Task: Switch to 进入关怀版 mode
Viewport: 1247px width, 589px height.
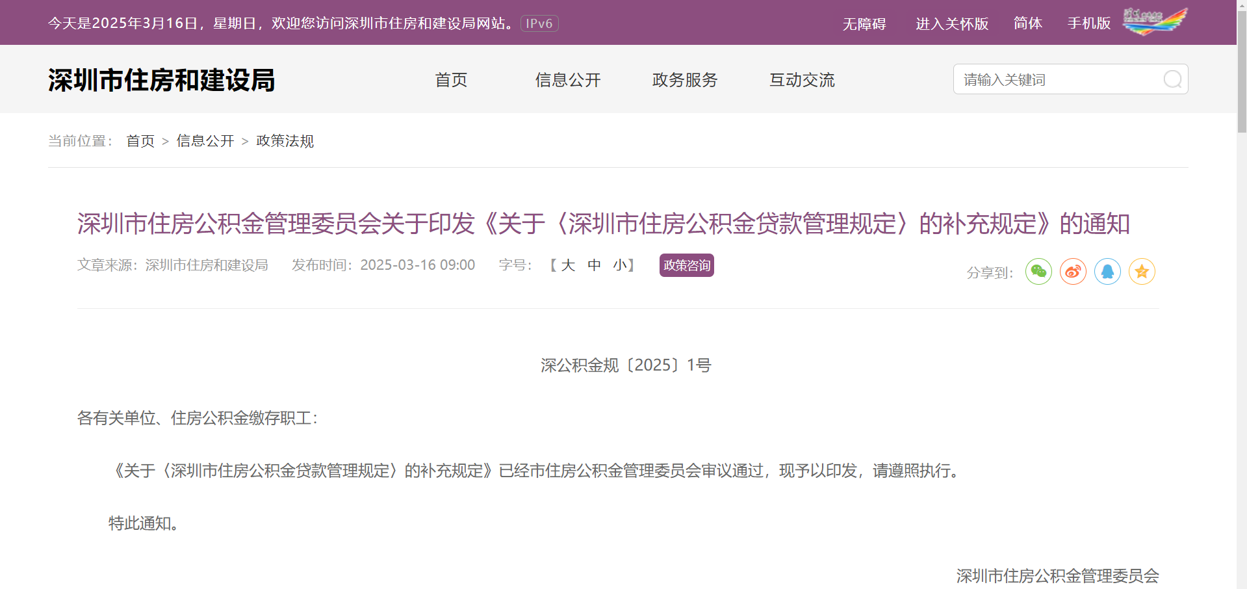Action: [952, 24]
